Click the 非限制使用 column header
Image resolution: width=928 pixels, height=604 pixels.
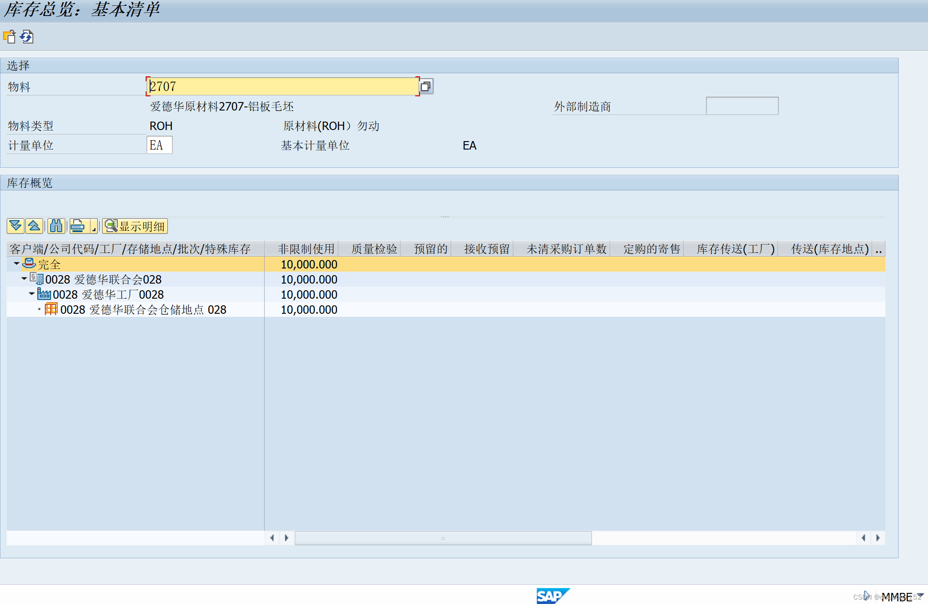pyautogui.click(x=306, y=249)
